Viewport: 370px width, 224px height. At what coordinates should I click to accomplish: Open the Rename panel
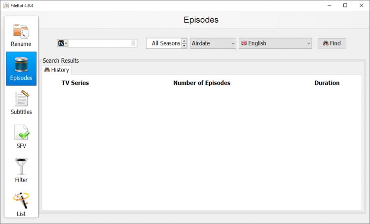pos(21,35)
